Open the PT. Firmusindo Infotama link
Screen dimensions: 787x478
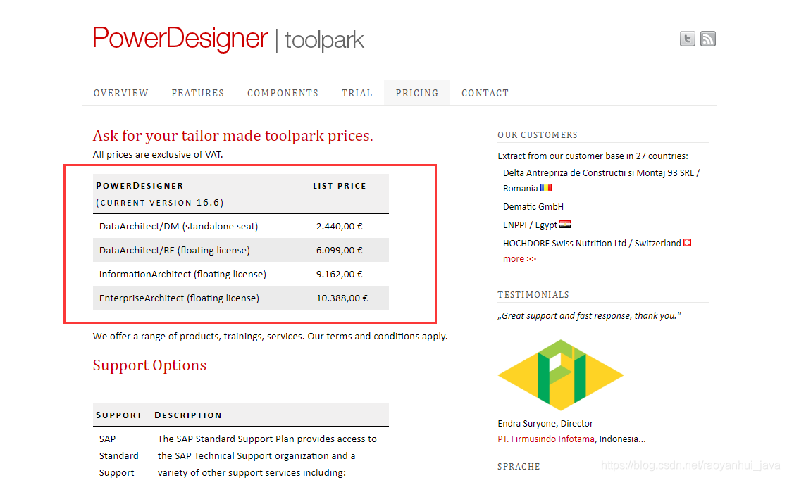[x=546, y=439]
